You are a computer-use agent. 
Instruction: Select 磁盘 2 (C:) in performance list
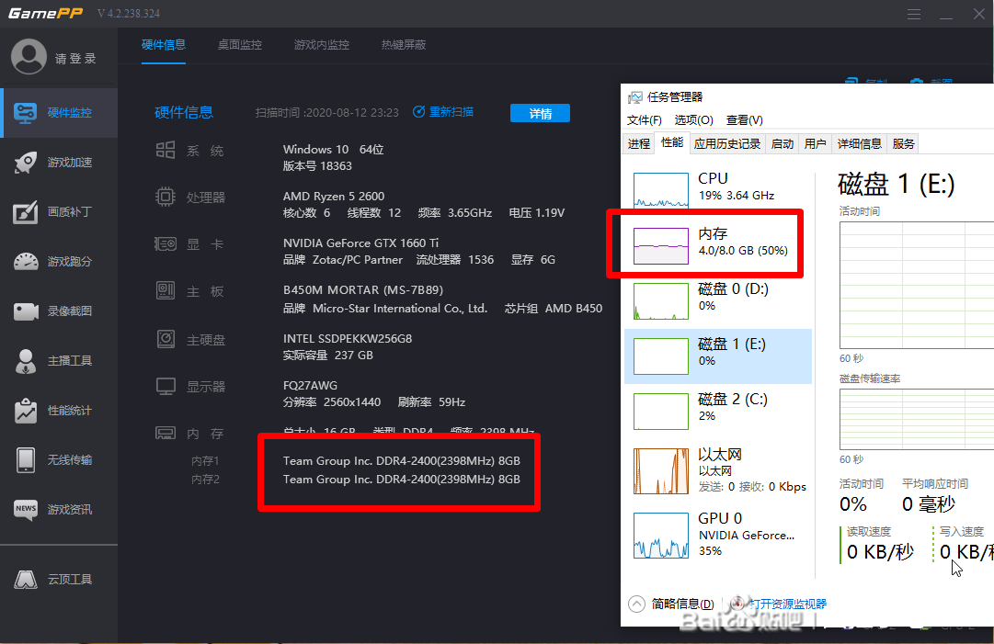(717, 411)
